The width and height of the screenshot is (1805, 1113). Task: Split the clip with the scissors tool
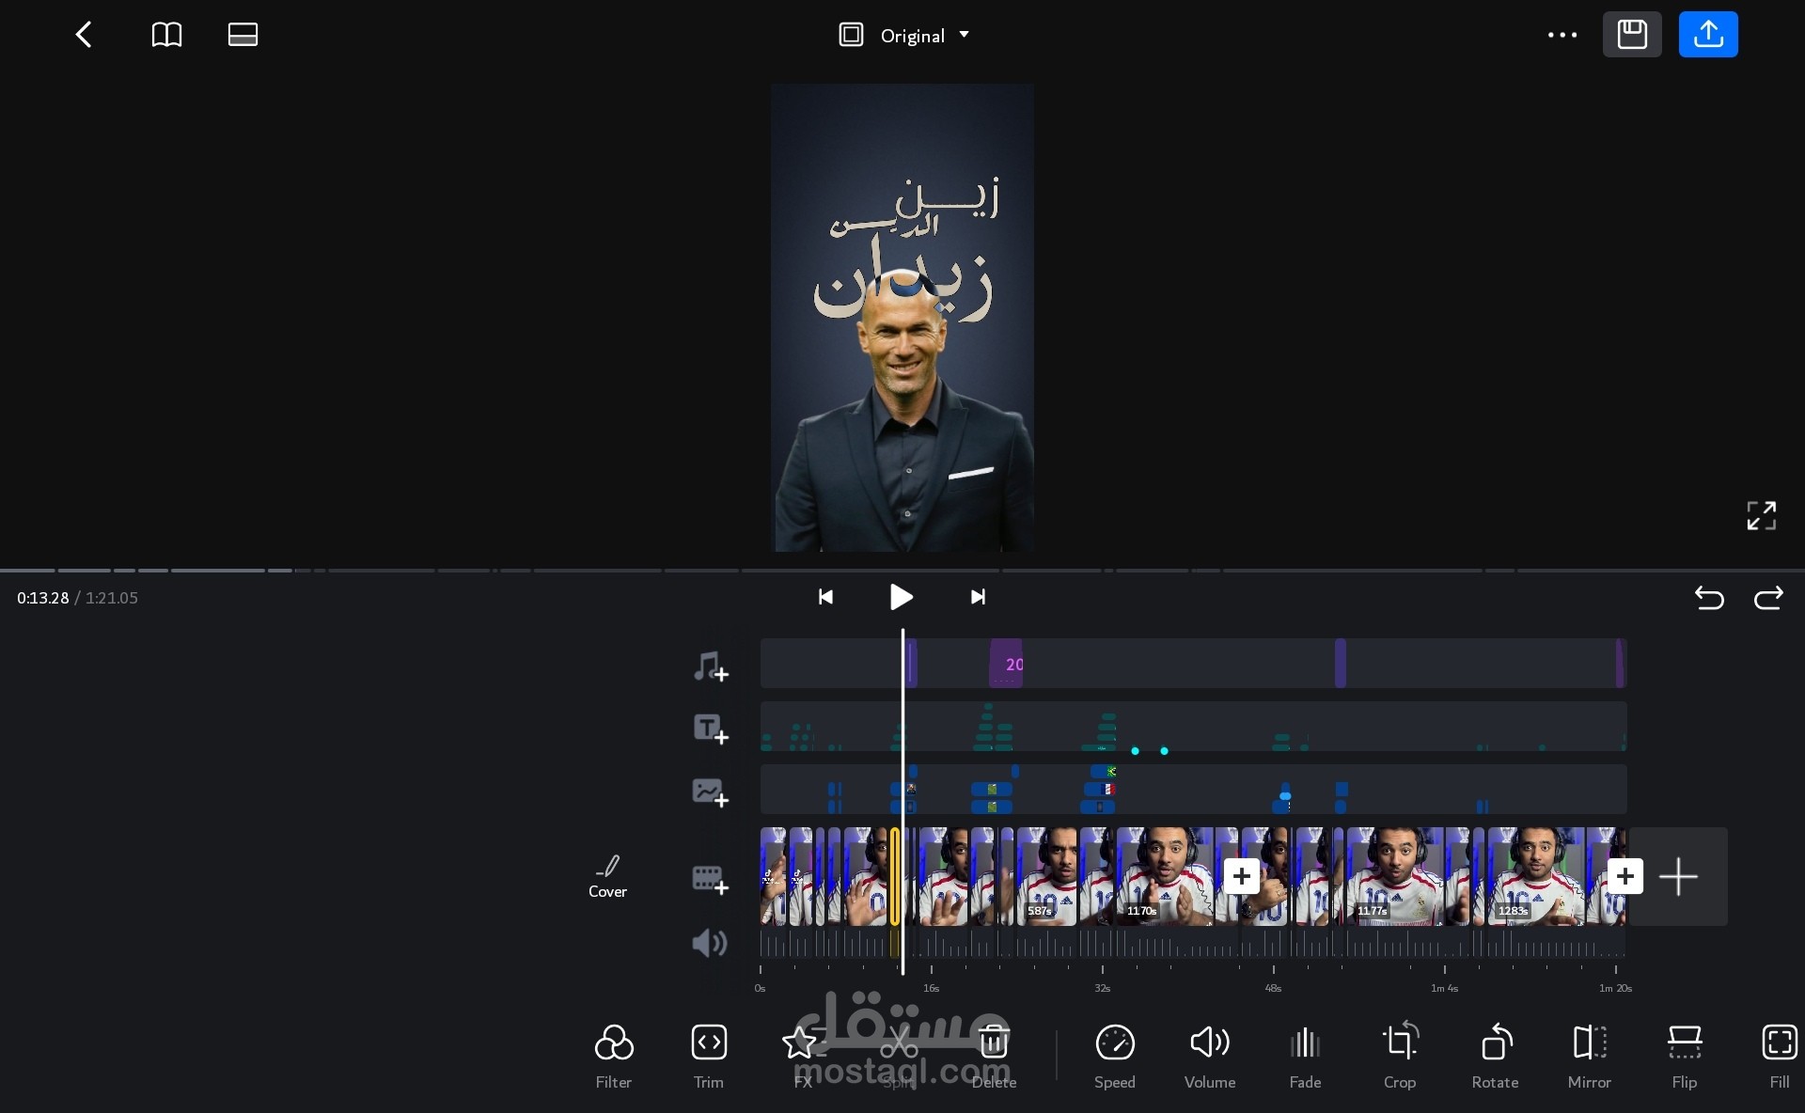coord(899,1057)
